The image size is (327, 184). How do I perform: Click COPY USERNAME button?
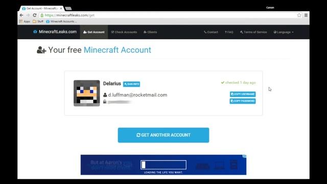pyautogui.click(x=243, y=94)
